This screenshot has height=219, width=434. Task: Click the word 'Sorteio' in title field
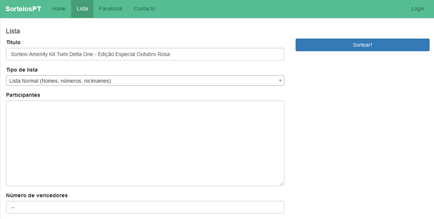19,54
